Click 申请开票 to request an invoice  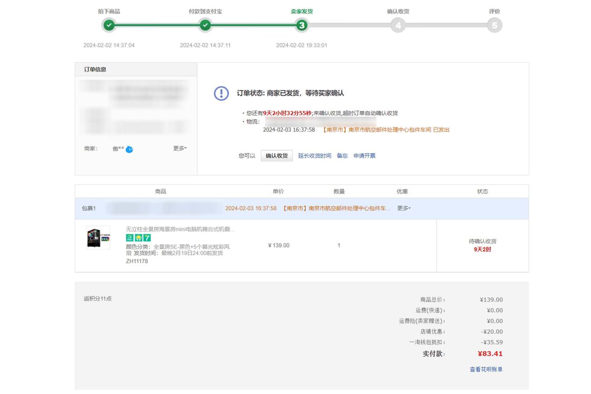364,156
